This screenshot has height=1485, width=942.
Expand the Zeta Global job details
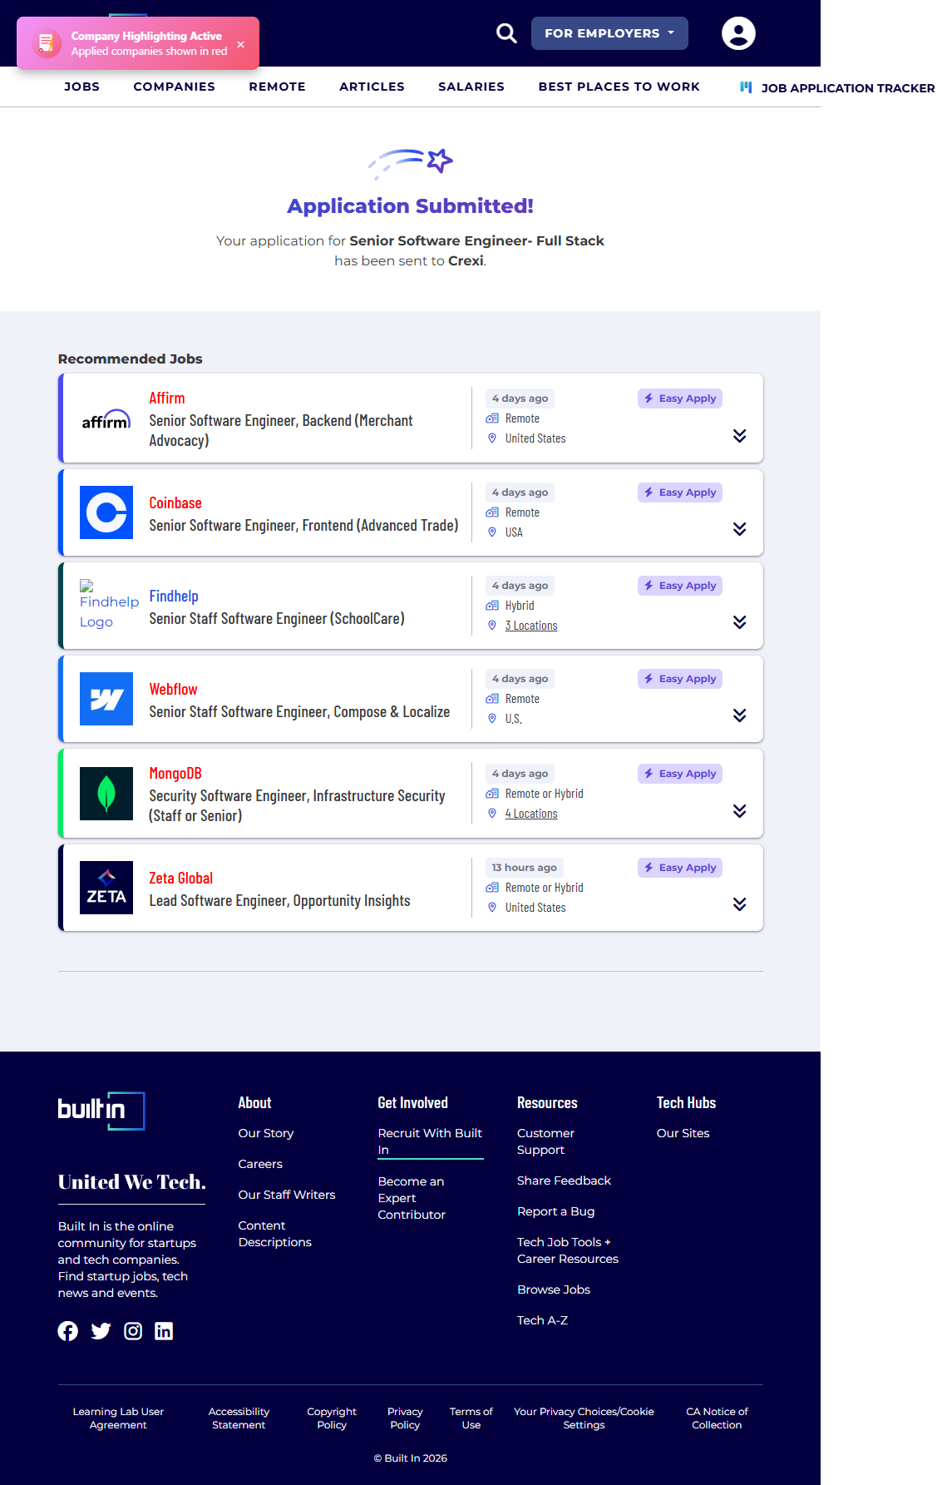(739, 904)
